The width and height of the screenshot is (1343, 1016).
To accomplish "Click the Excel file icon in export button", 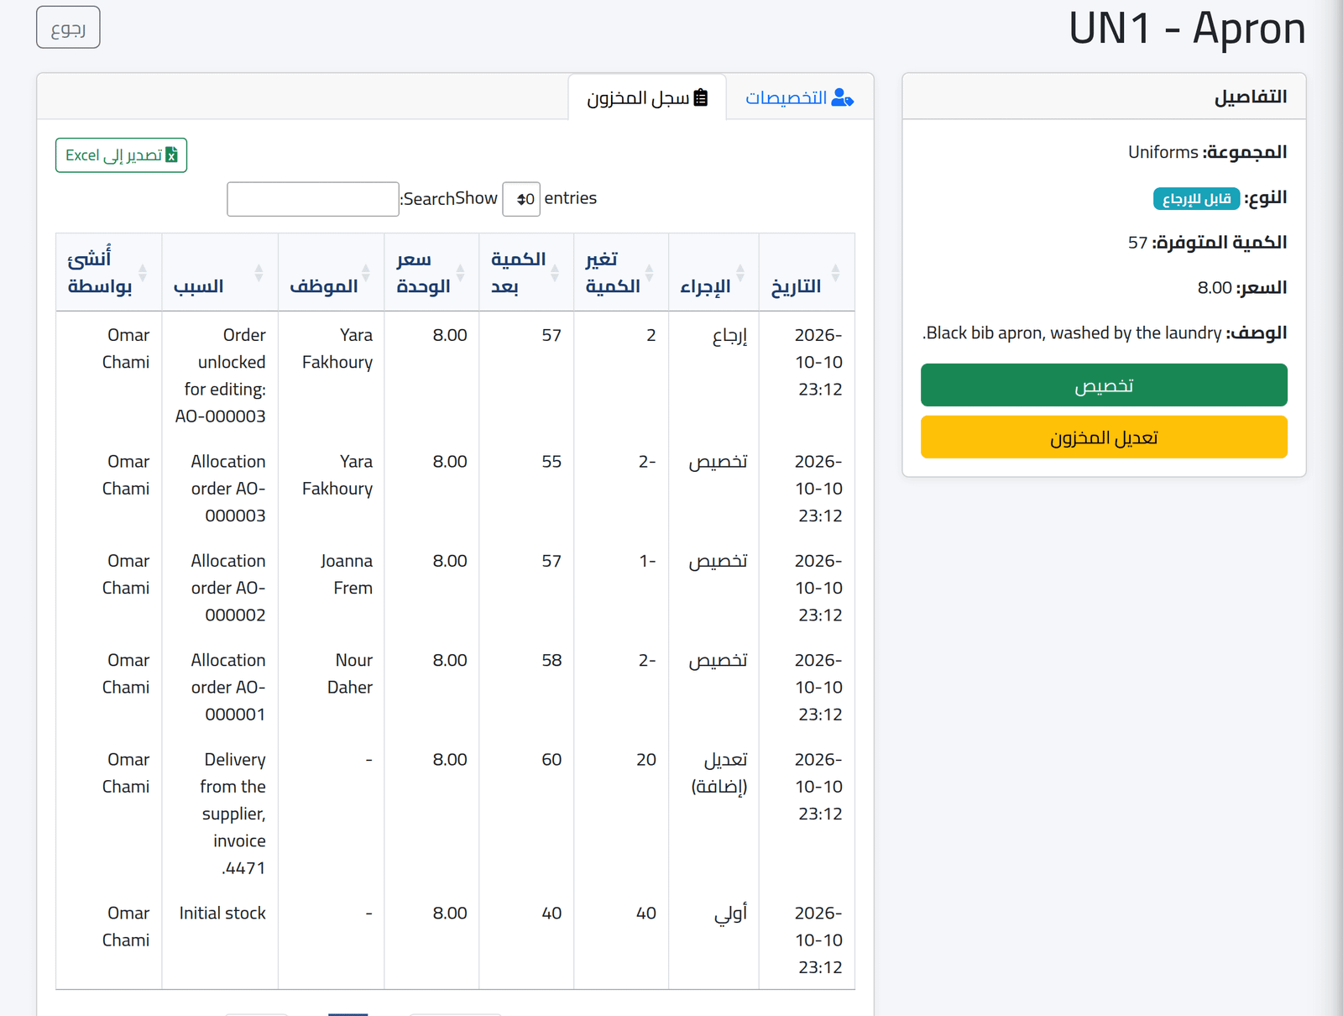I will [x=171, y=155].
